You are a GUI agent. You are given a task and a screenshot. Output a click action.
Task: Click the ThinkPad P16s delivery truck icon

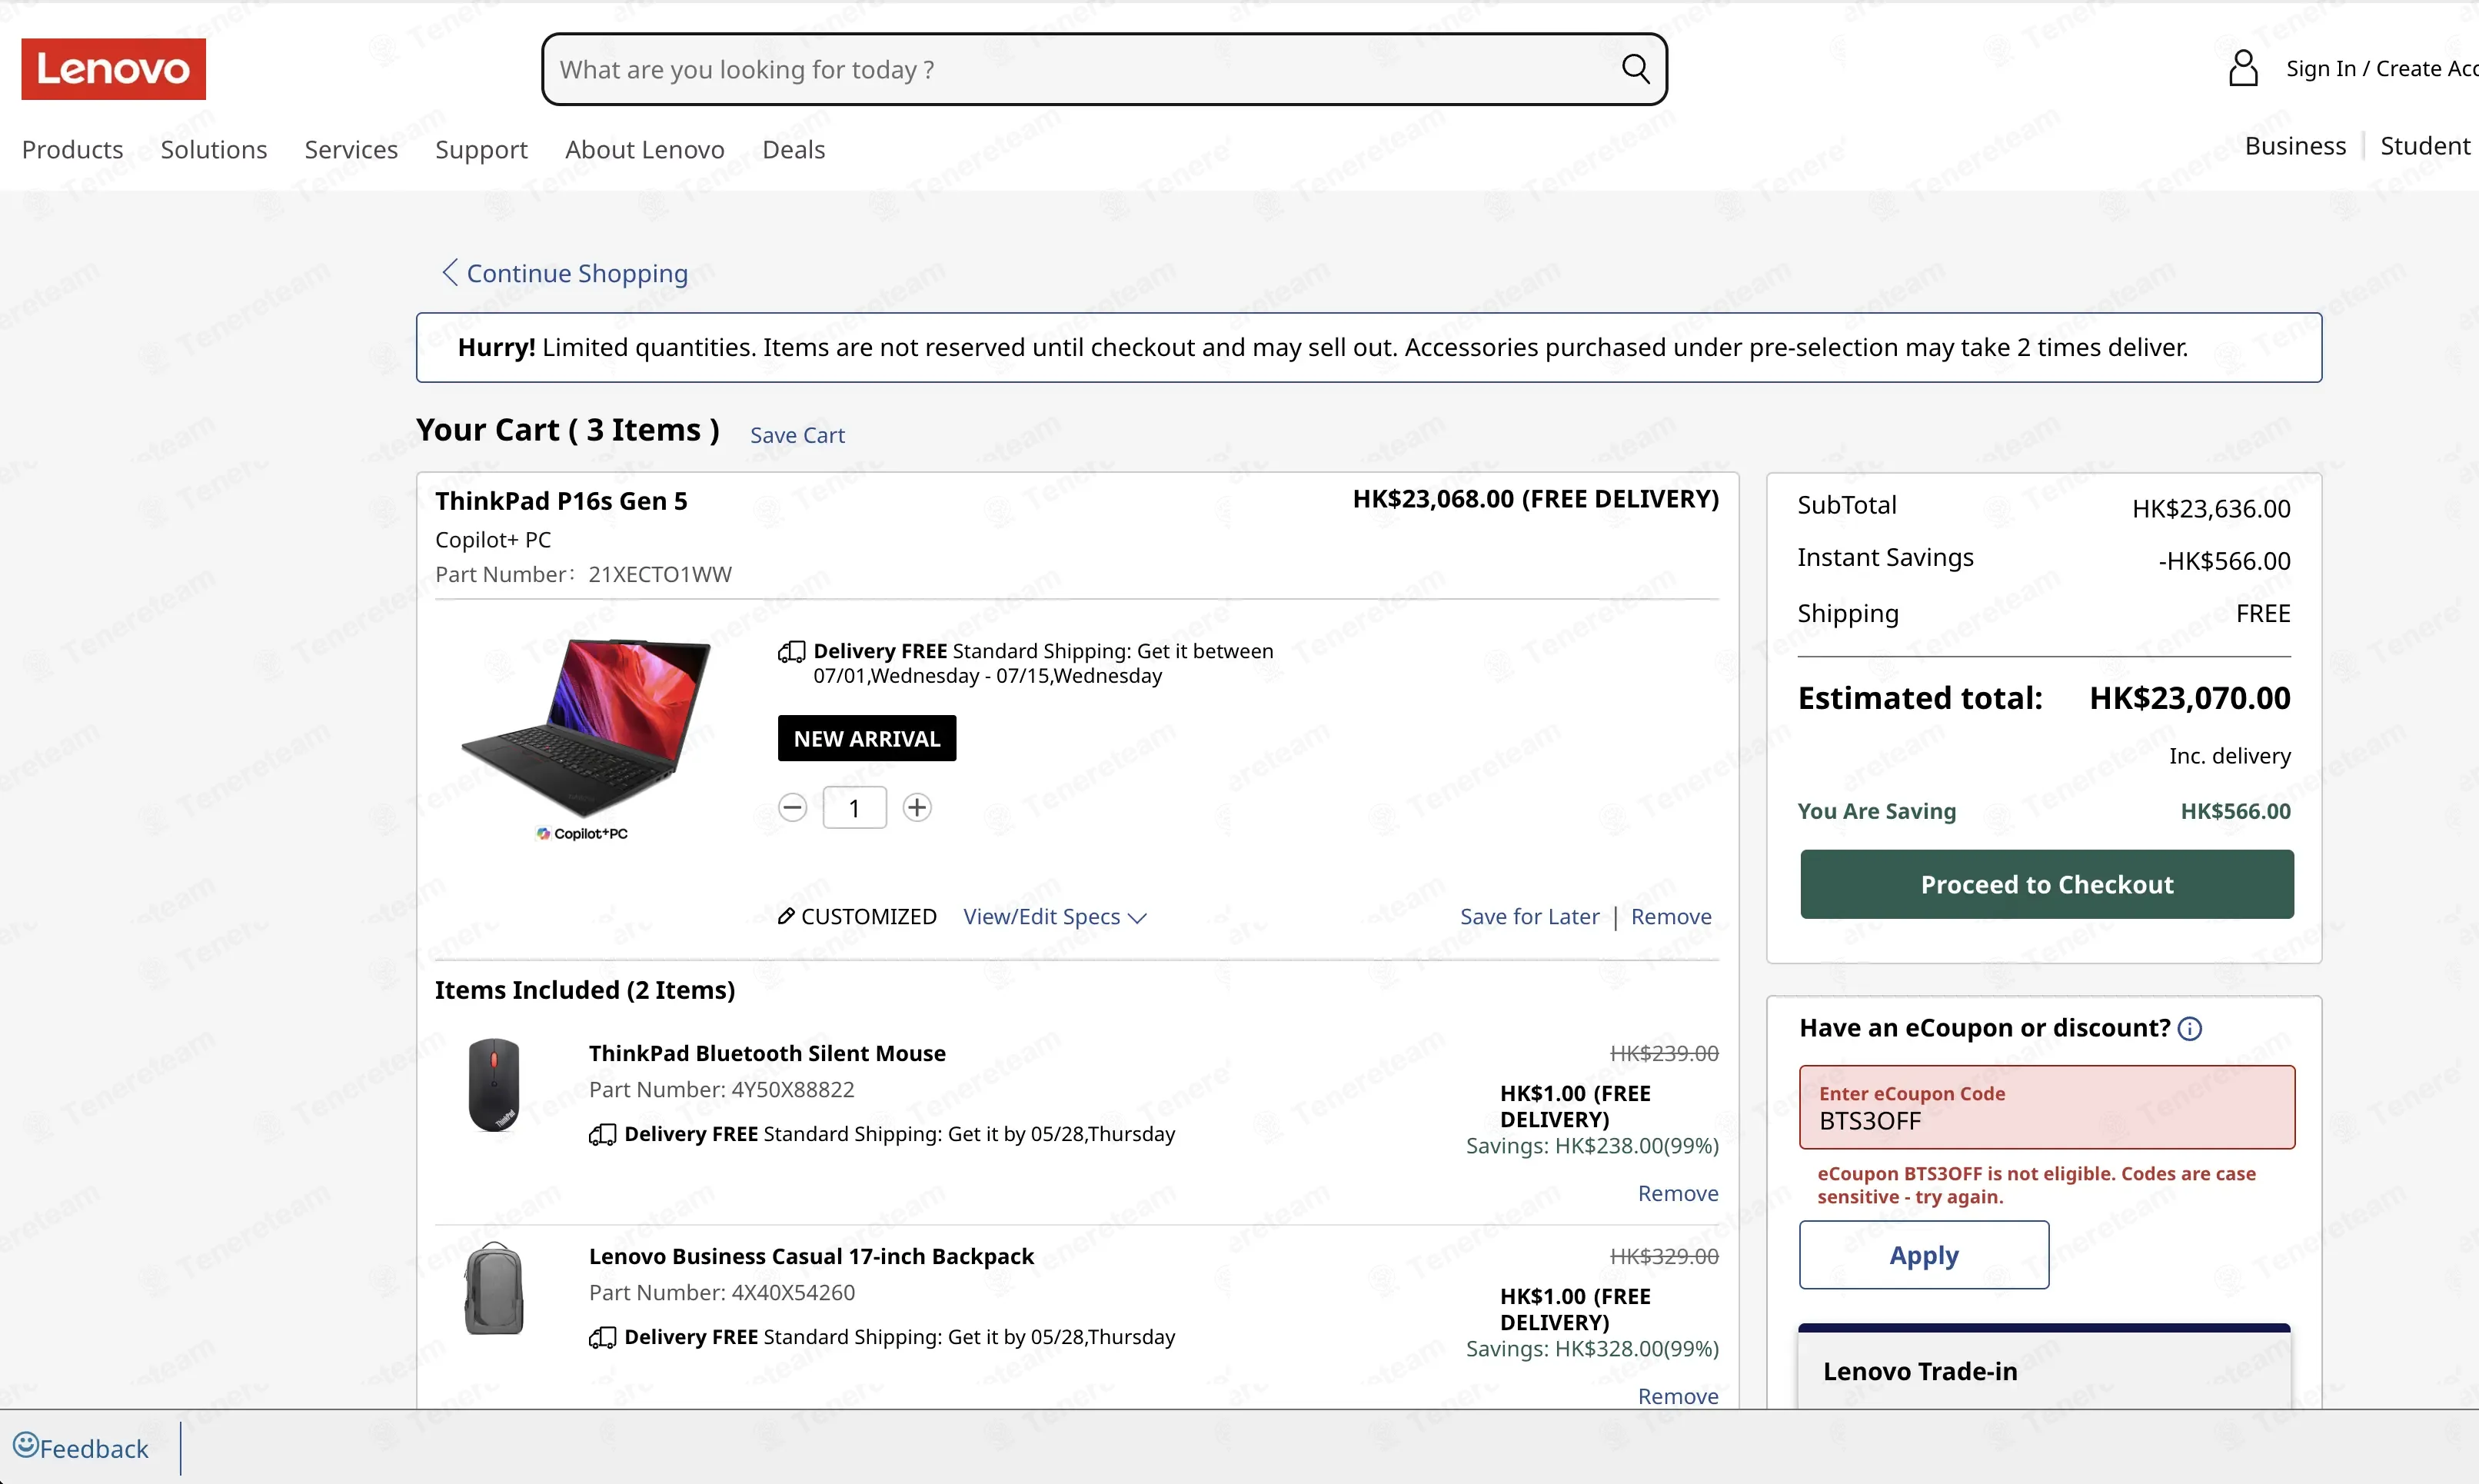click(791, 652)
